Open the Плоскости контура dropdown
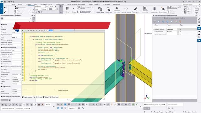 click(x=23, y=109)
